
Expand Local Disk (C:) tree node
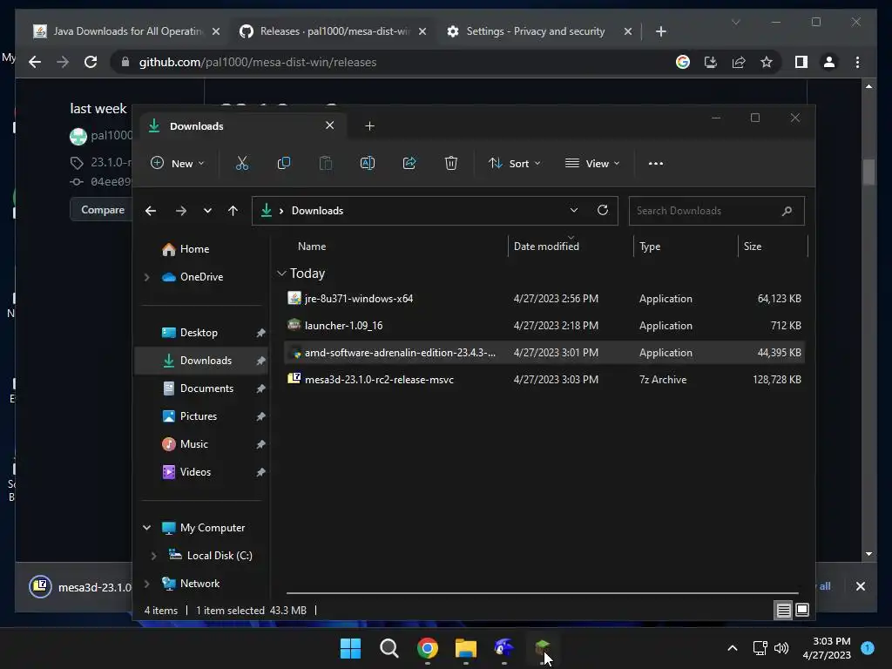coord(153,556)
